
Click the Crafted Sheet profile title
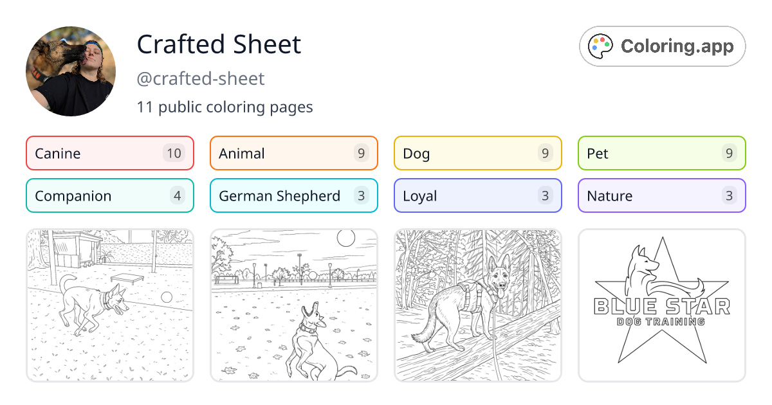click(219, 44)
